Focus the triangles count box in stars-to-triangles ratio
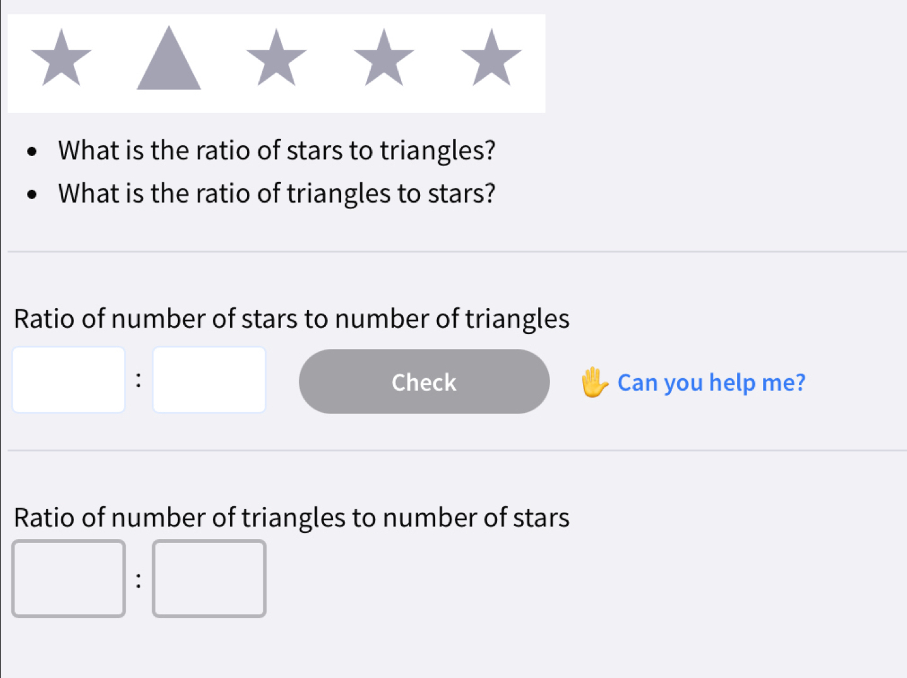The height and width of the screenshot is (678, 907). click(x=209, y=380)
